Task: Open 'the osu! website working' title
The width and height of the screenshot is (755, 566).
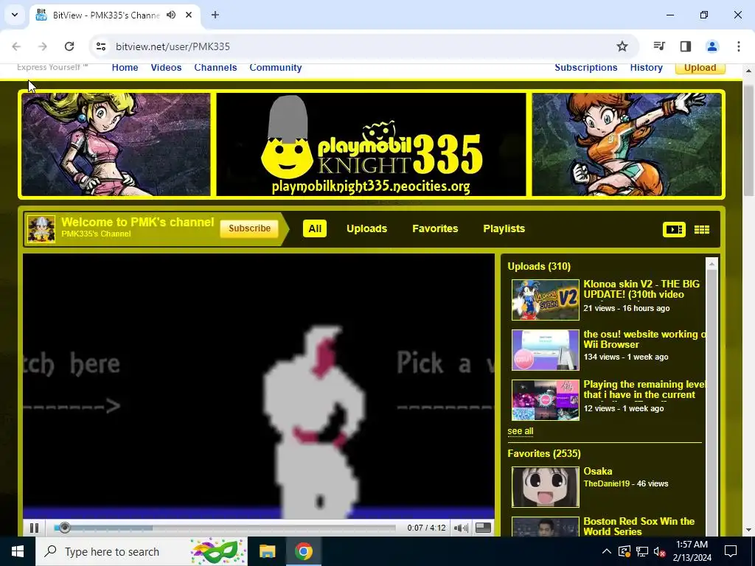Action: point(644,339)
